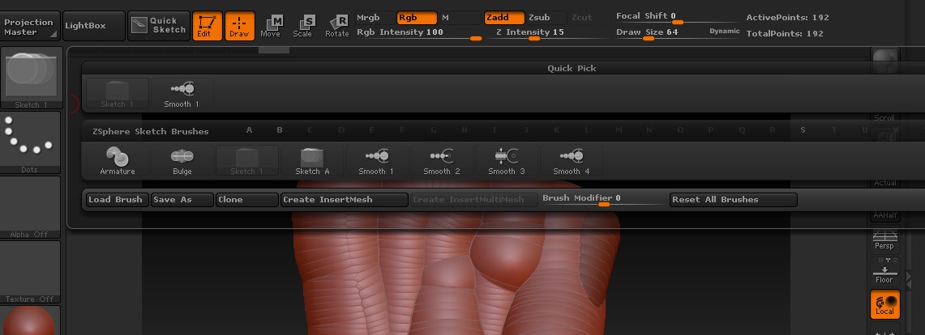
Task: Click the TotalPoints: 192 readout
Action: (x=785, y=33)
